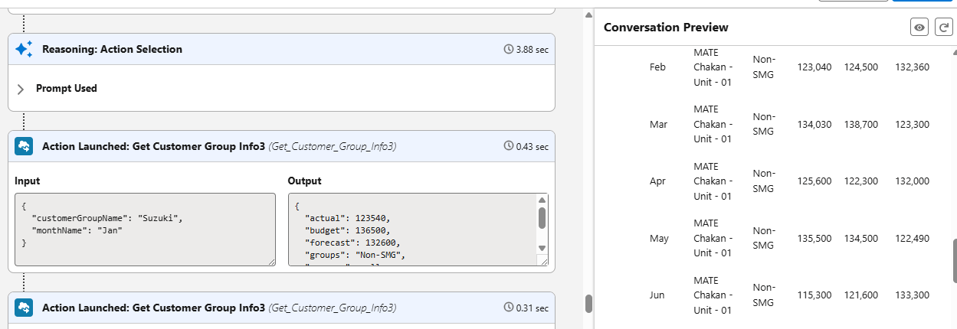This screenshot has height=329, width=957.
Task: Click the Output box scrollbar thumb
Action: coord(542,218)
